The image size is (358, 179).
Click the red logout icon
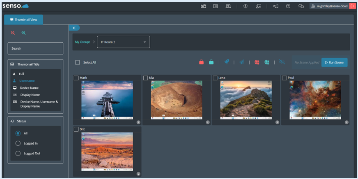click(x=352, y=6)
